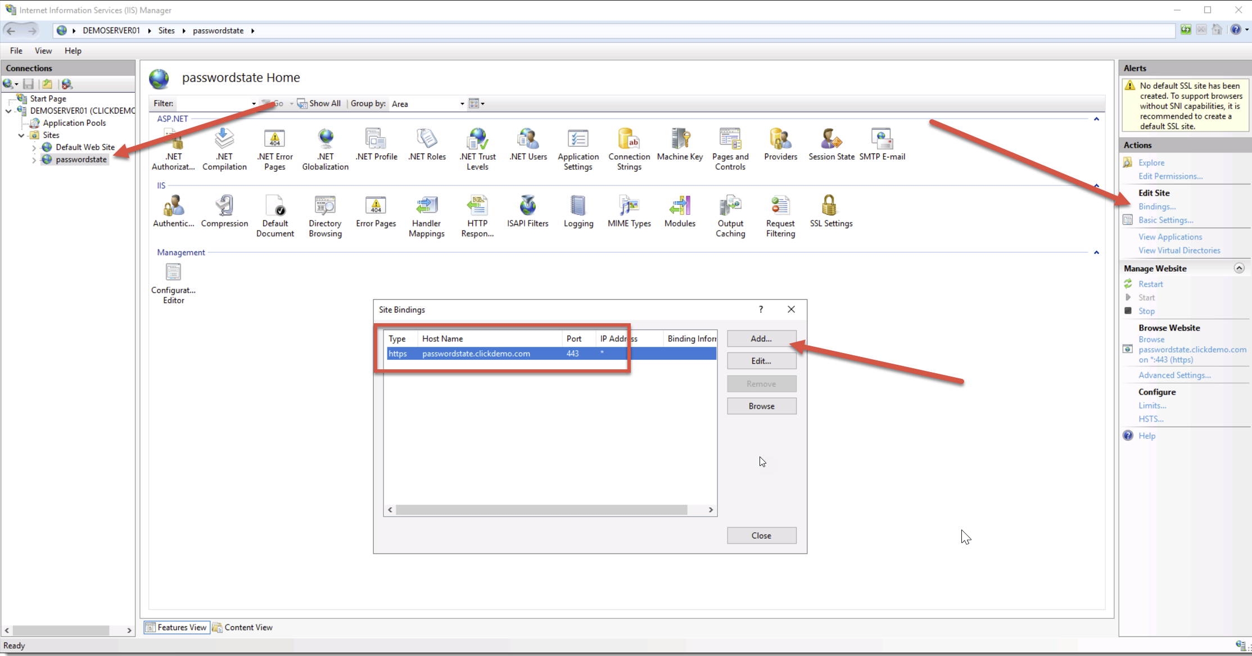Open the MIME Types feature

629,211
